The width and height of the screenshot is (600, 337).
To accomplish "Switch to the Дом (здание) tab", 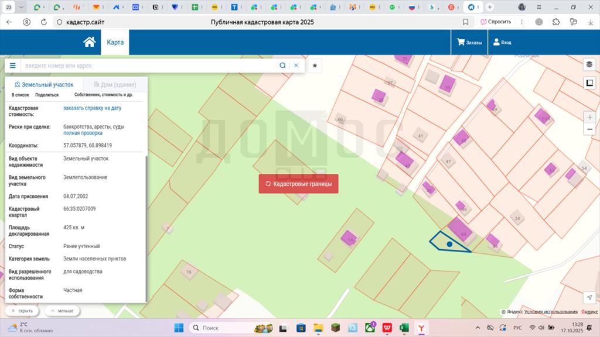I will (114, 84).
